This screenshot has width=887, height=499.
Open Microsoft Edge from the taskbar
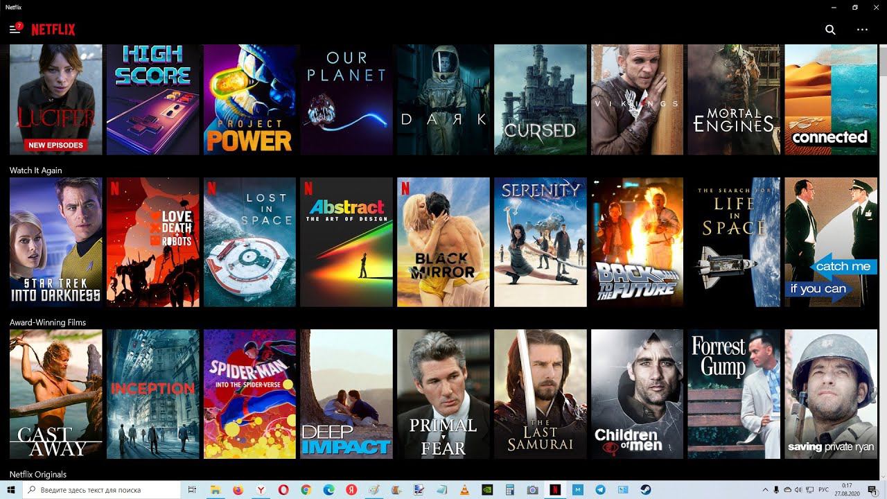tap(328, 489)
